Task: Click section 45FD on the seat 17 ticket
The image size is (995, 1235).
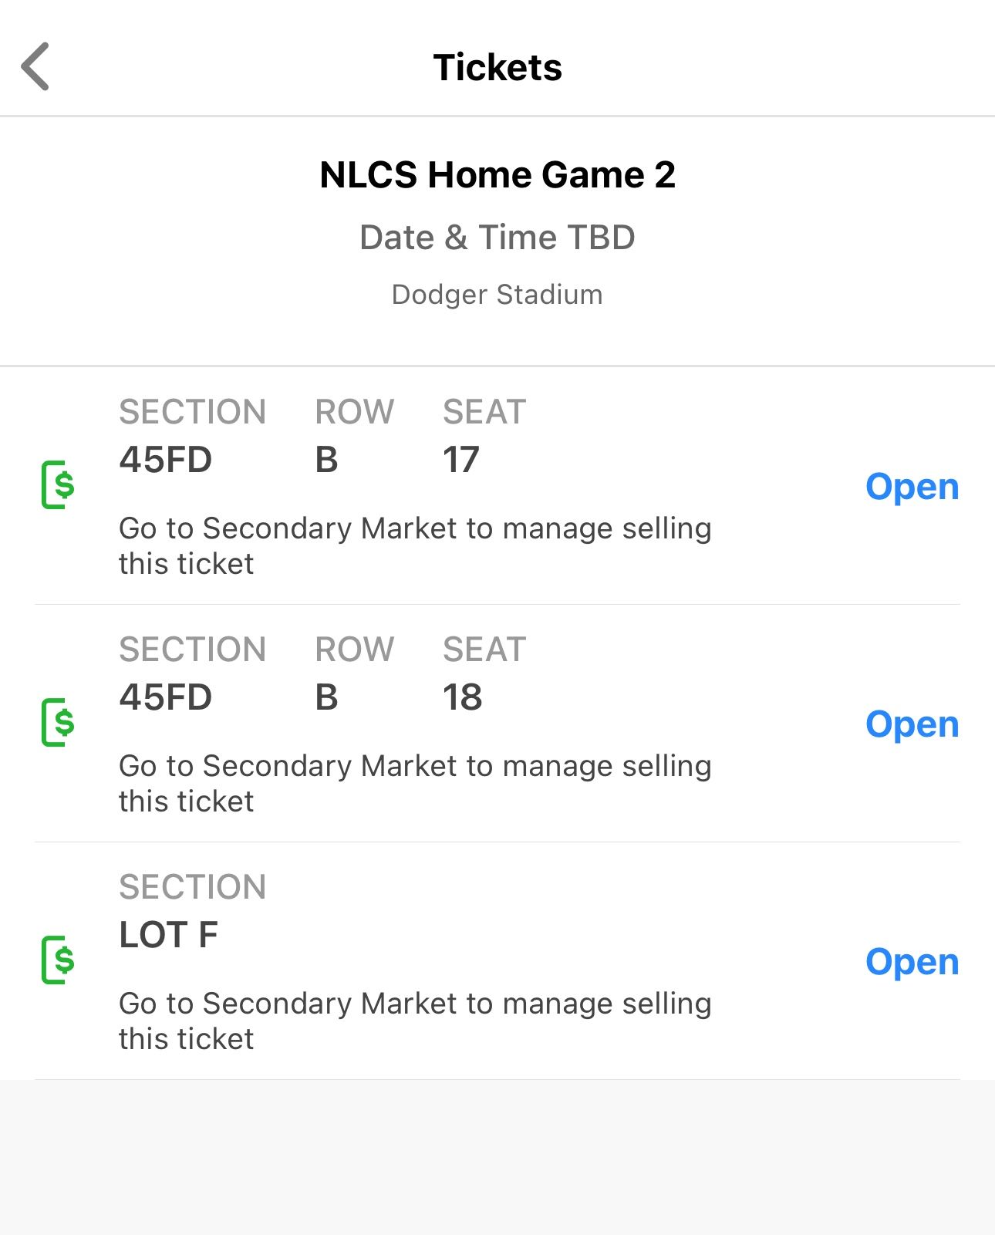Action: pyautogui.click(x=166, y=460)
